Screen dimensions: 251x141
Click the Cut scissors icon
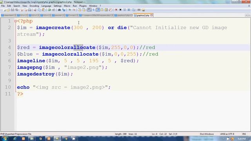(x=35, y=10)
